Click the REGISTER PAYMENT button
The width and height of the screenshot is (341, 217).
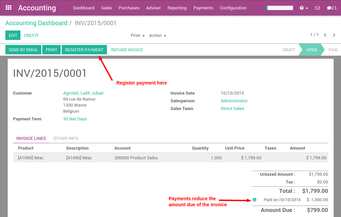tap(84, 49)
